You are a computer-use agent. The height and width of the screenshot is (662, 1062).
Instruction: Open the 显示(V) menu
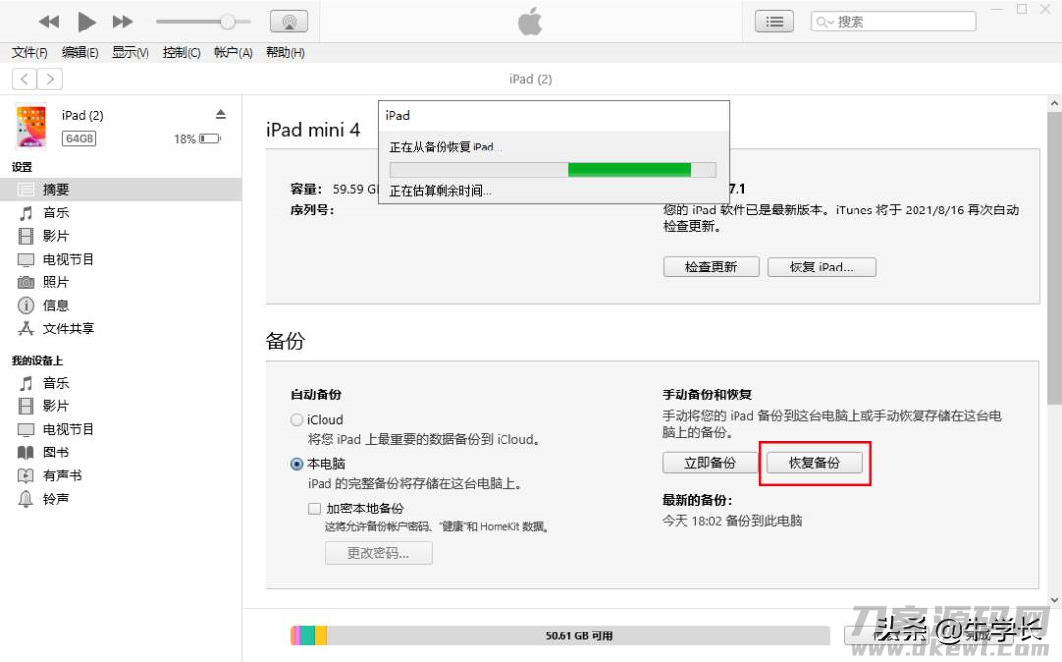(x=131, y=53)
